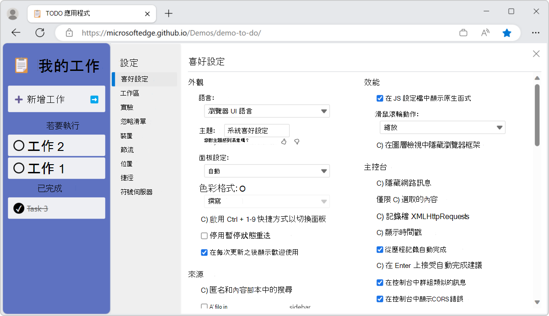Viewport: 549px width, 316px height.
Task: Click the settings vertical scrollbar thumb
Action: (537, 115)
